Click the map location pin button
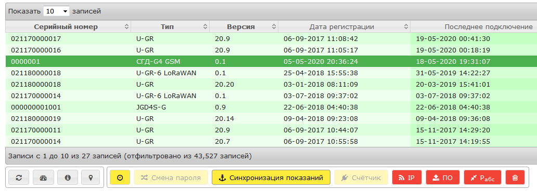The height and width of the screenshot is (191, 537). [x=91, y=178]
